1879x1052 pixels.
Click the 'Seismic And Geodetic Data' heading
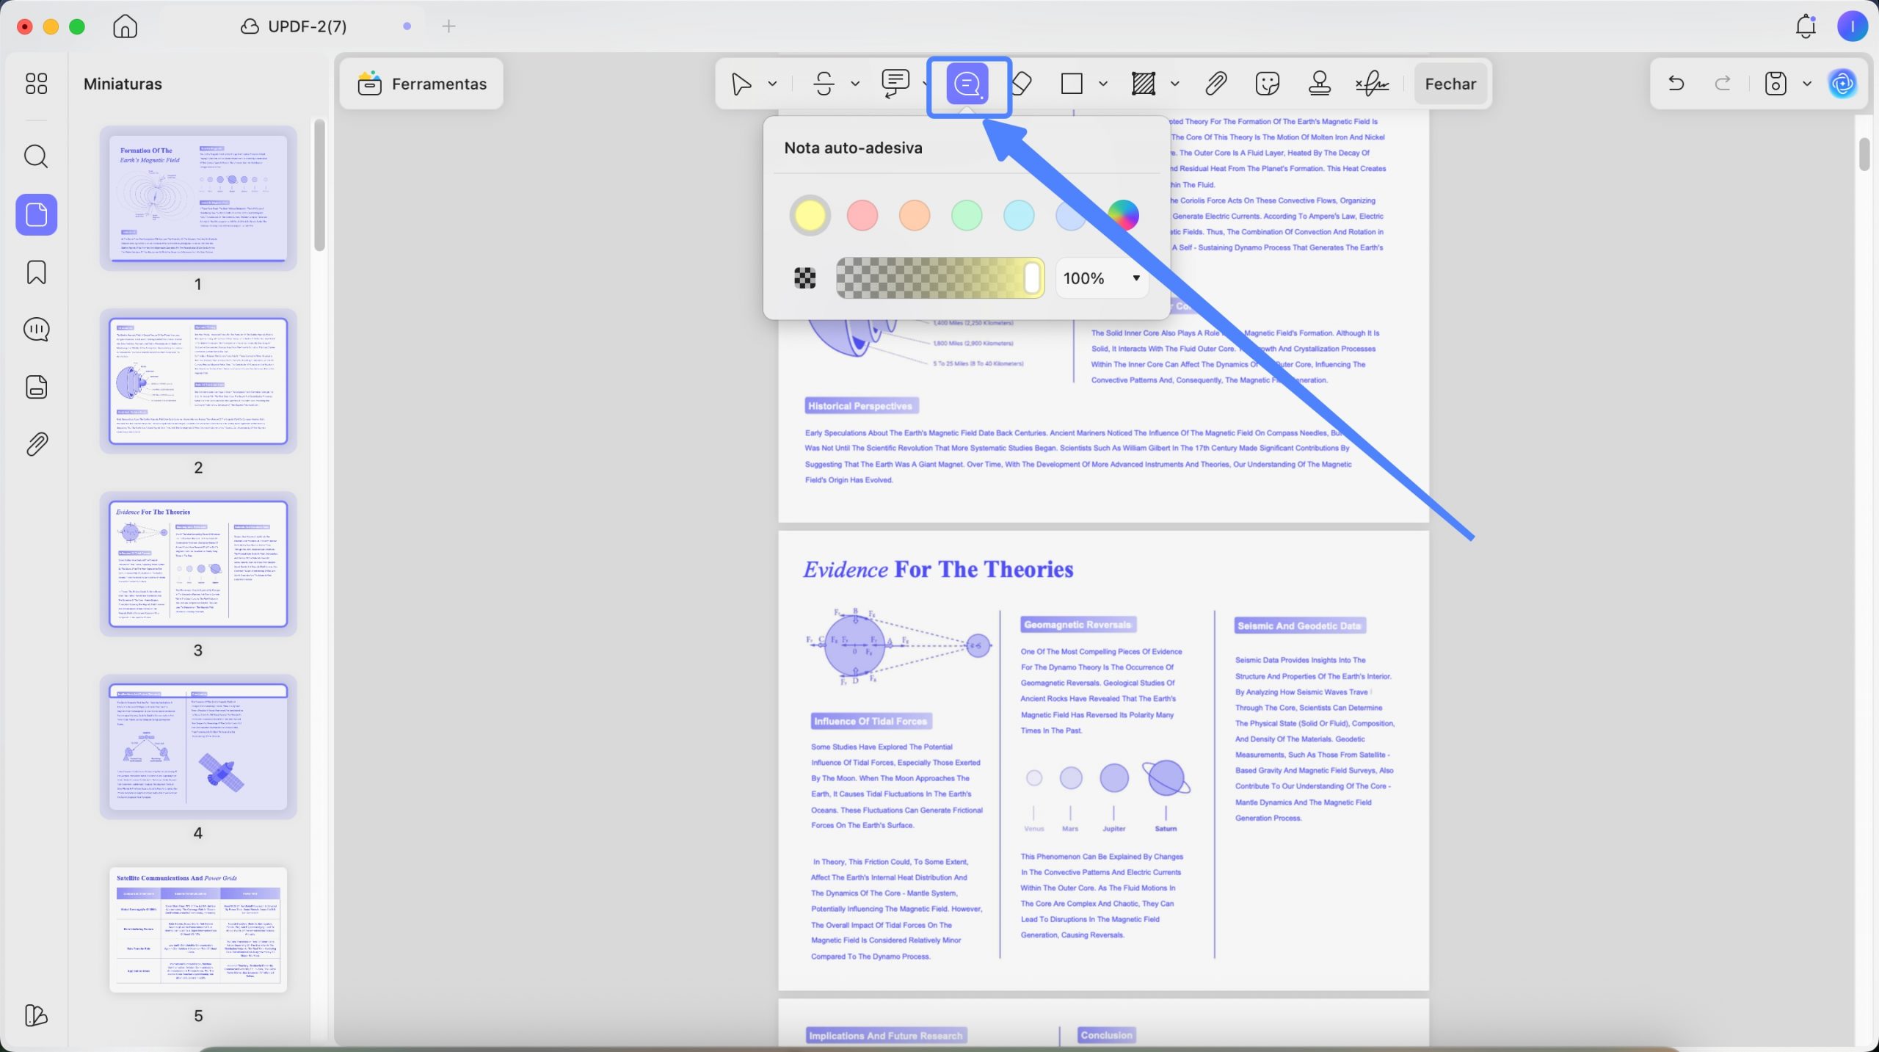(x=1299, y=626)
